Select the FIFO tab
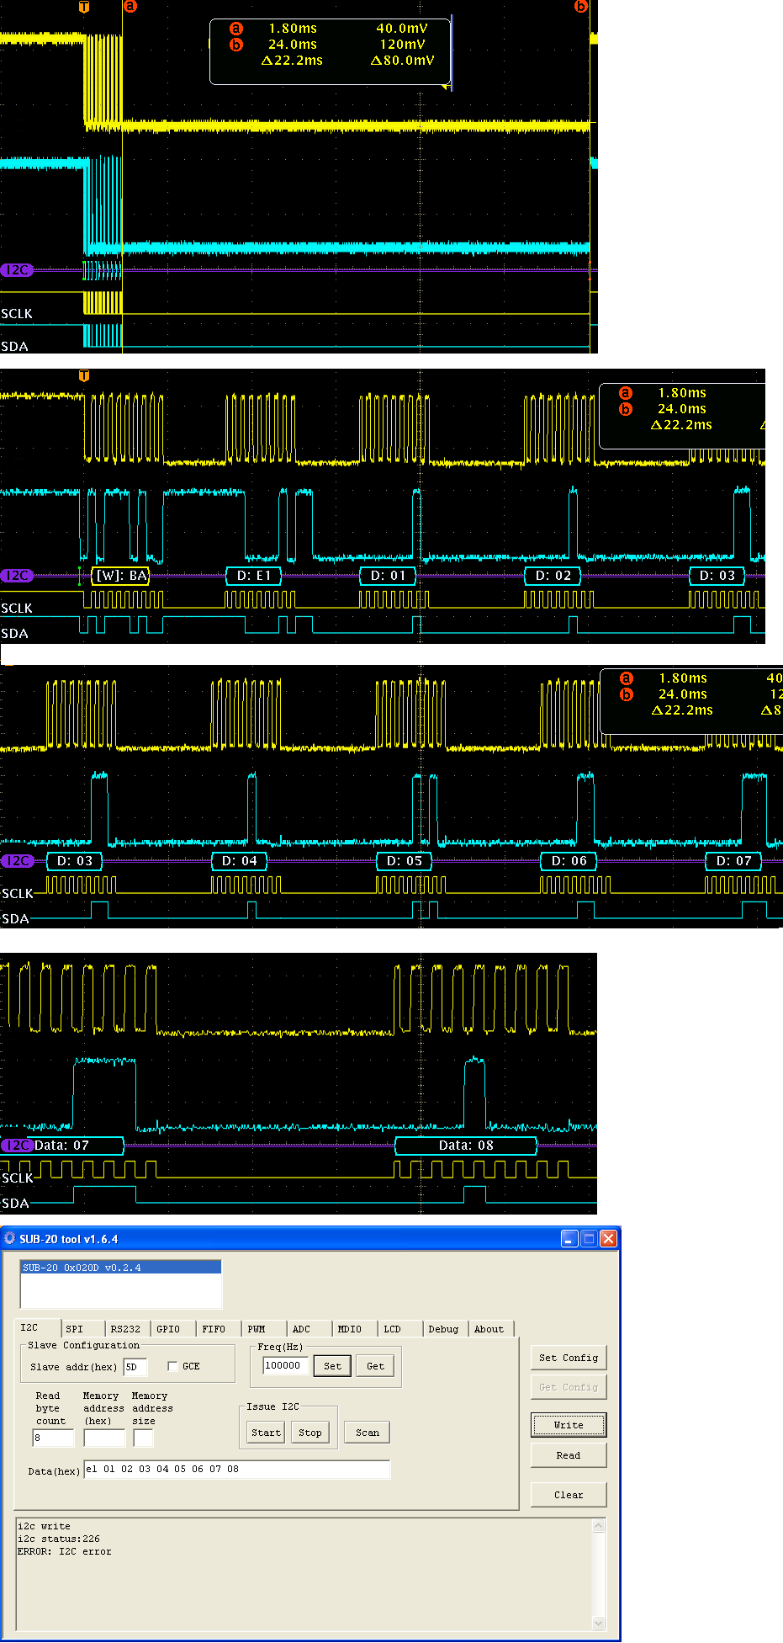Screen dimensions: 783x1643 point(218,1329)
